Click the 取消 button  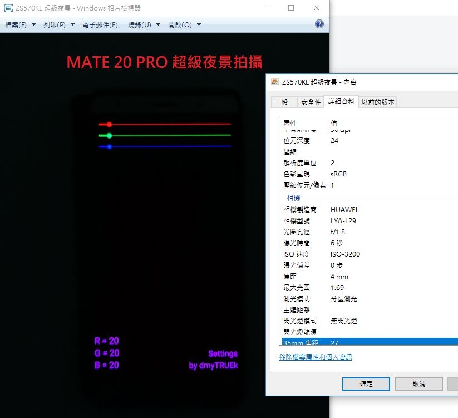point(419,384)
